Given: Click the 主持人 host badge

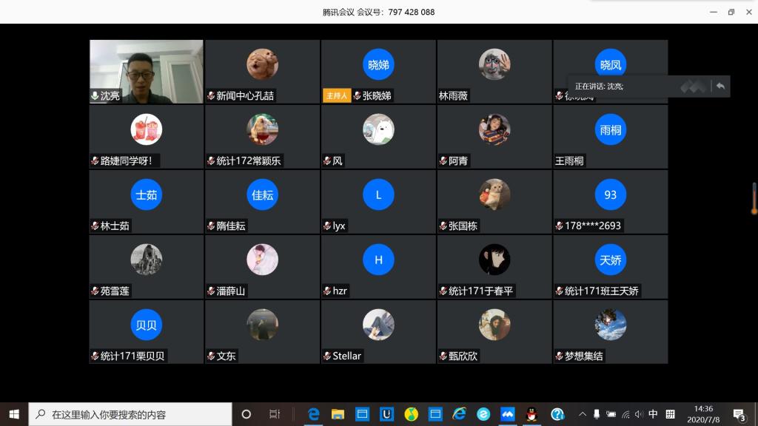Looking at the screenshot, I should pos(336,96).
